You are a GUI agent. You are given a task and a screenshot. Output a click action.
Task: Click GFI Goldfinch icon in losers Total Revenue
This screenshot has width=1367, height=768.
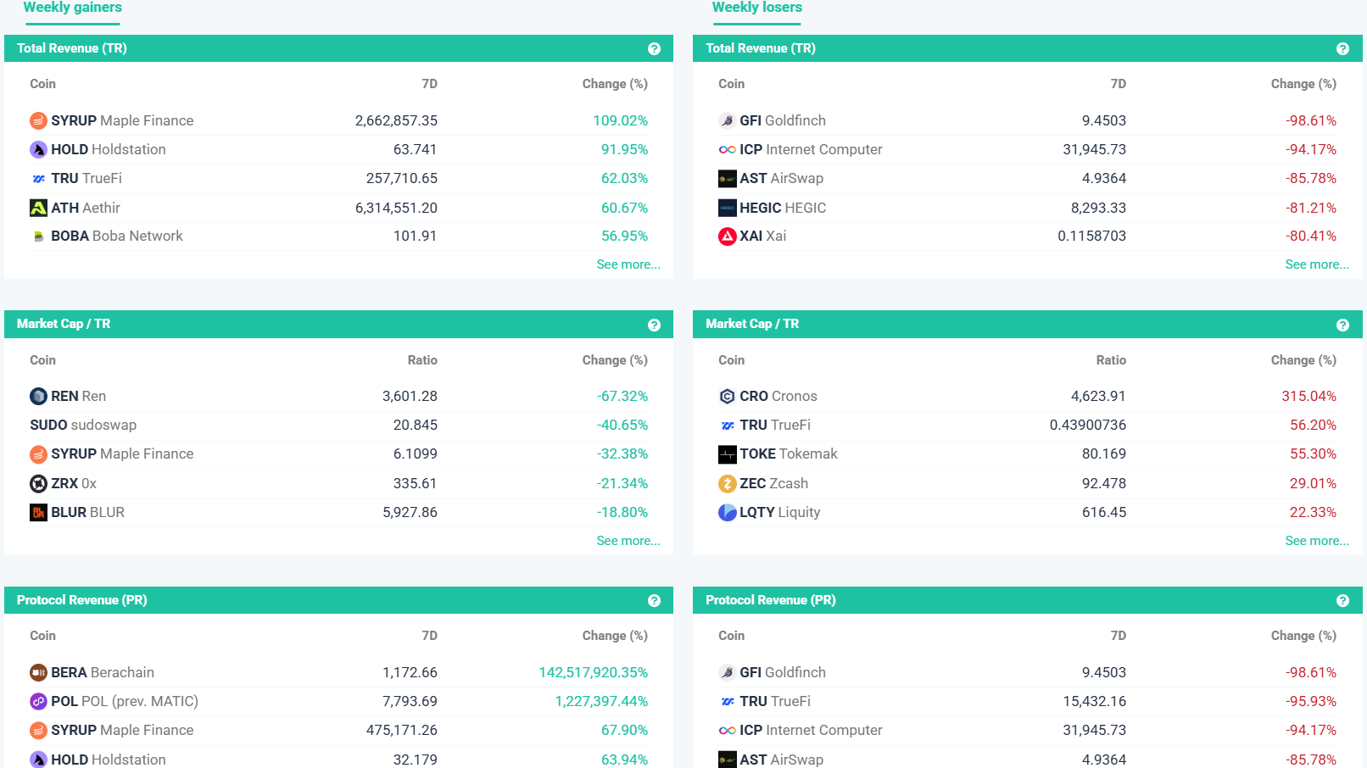(x=727, y=120)
